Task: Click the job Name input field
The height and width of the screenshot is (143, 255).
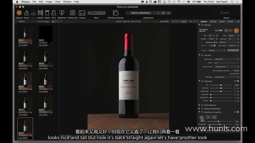Action: pyautogui.click(x=227, y=63)
